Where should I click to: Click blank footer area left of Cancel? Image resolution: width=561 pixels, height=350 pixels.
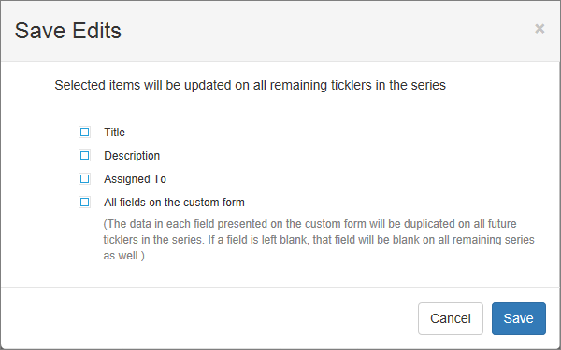208,318
